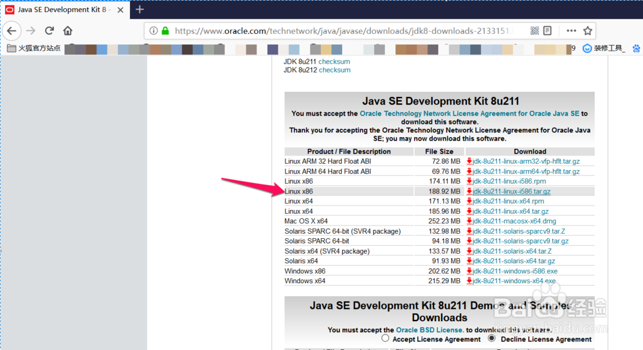Viewport: 643px width, 350px height.
Task: Click the red download icon for arm32-vfp-hflt.tar.gz
Action: (x=469, y=161)
